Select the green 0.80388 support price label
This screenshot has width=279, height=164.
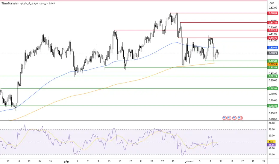click(273, 68)
